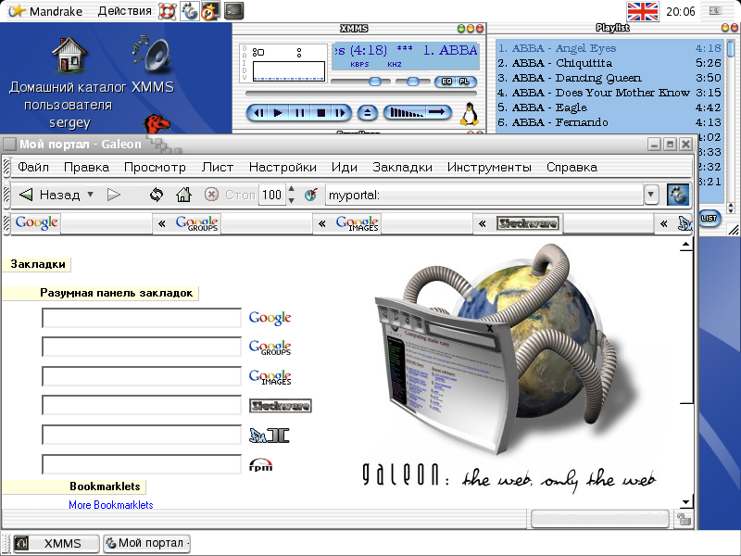Viewport: 741px width, 556px height.
Task: Click the portal Google Groups logo link
Action: [x=270, y=347]
